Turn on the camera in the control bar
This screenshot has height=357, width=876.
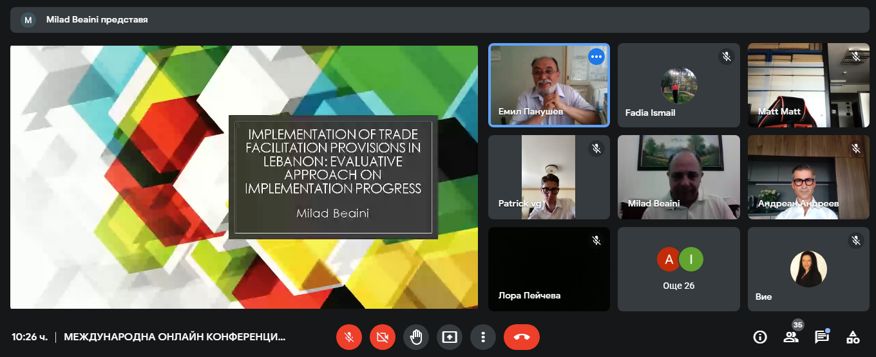pos(382,336)
